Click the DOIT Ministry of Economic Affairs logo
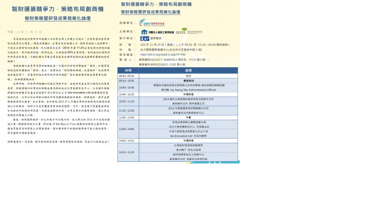The height and width of the screenshot is (223, 377). 152,23
